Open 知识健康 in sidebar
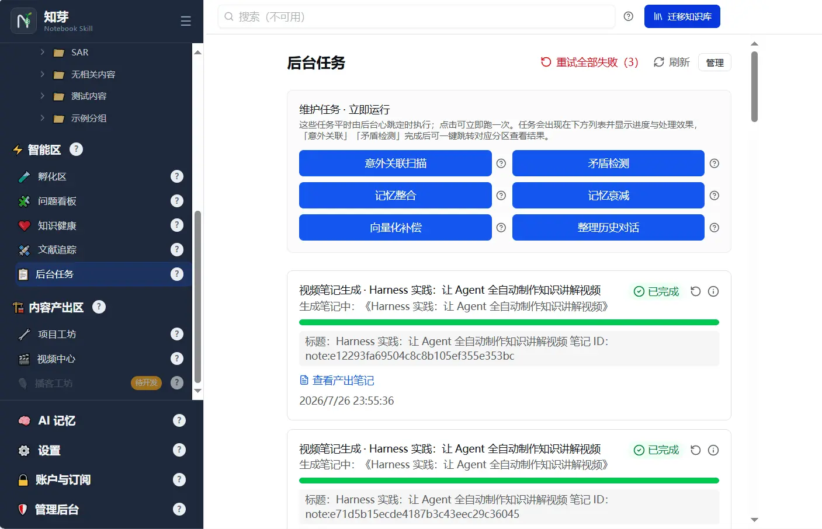The width and height of the screenshot is (822, 529). [57, 225]
